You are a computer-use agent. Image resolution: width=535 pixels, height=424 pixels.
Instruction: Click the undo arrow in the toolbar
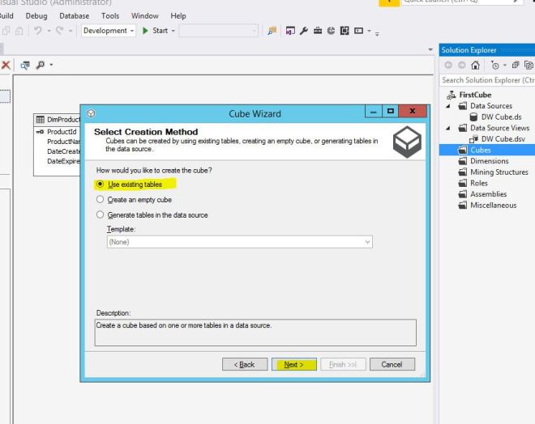click(x=38, y=31)
